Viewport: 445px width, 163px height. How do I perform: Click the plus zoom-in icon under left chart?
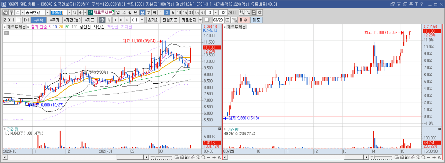coord(214,157)
